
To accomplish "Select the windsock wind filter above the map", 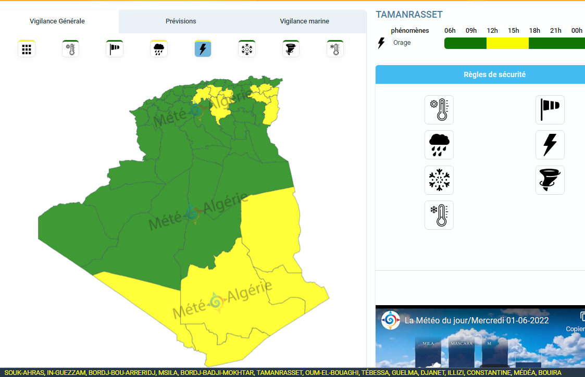I will point(115,49).
